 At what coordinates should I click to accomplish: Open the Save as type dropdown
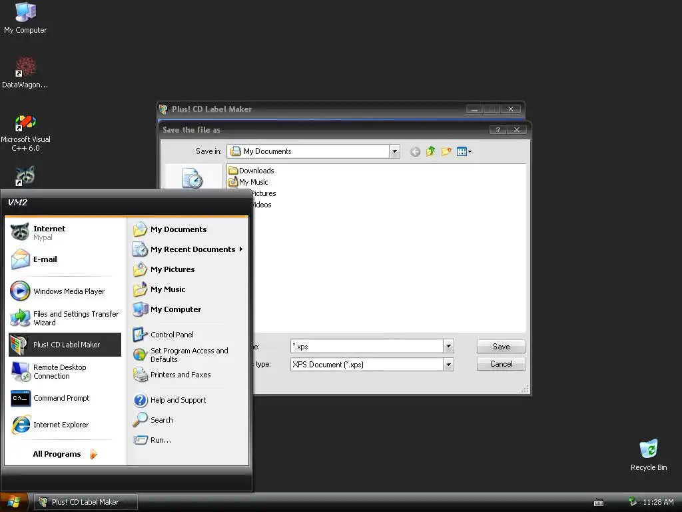448,365
